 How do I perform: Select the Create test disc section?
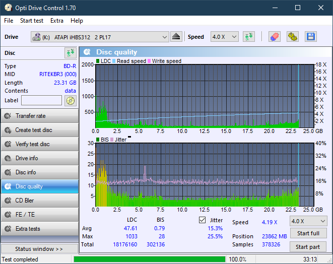pyautogui.click(x=40, y=130)
